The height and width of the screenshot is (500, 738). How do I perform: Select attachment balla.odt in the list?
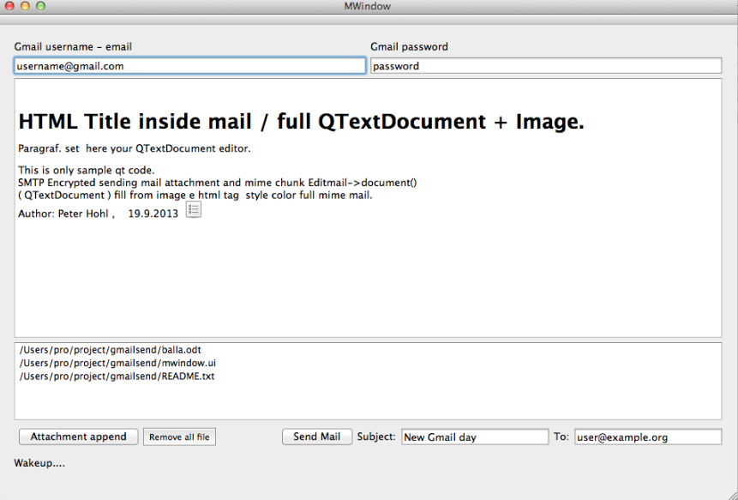pyautogui.click(x=110, y=350)
